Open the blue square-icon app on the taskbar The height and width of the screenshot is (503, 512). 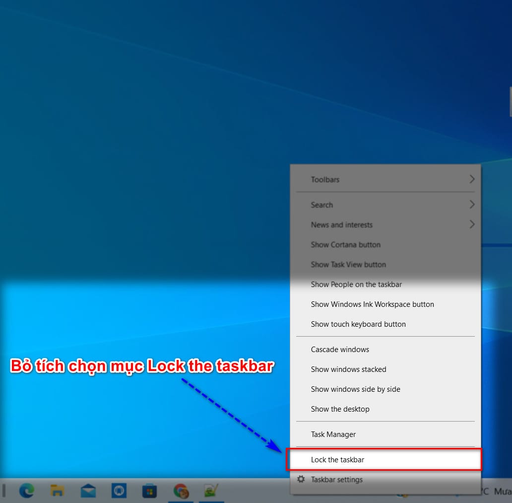coord(119,491)
